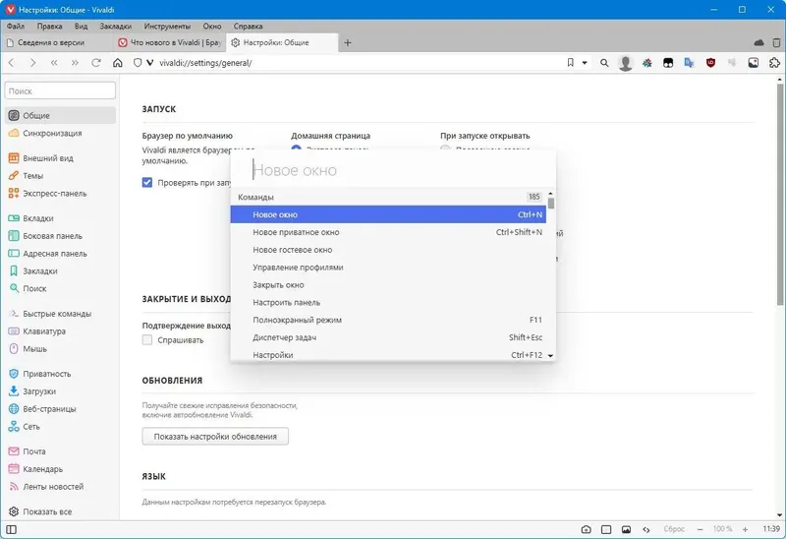Open page actions code icon
Image resolution: width=786 pixels, height=539 pixels.
pyautogui.click(x=646, y=529)
